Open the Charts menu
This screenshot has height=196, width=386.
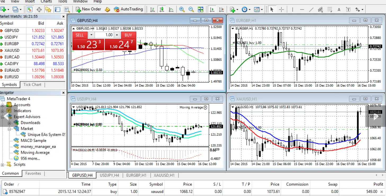pyautogui.click(x=46, y=1)
